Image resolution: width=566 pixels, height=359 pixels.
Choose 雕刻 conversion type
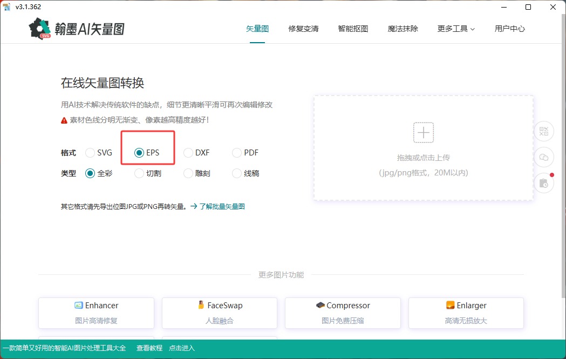pyautogui.click(x=187, y=173)
